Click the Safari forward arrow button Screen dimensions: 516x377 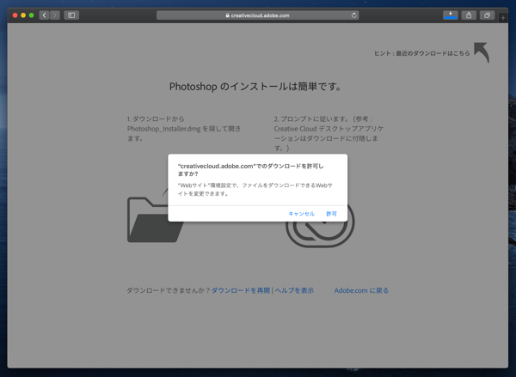click(55, 15)
